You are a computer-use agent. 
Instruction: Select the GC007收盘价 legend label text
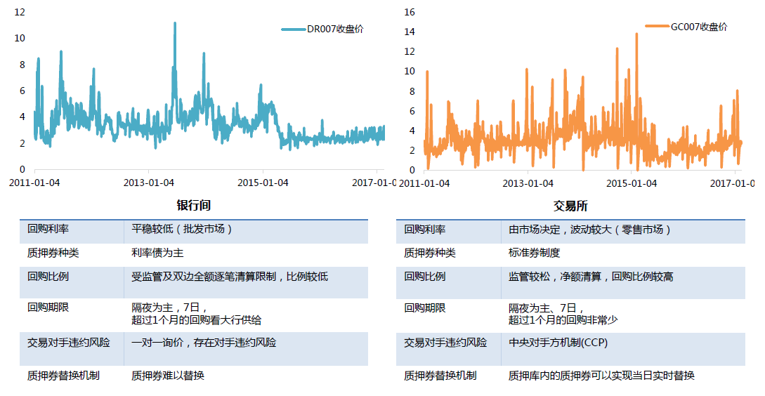click(x=699, y=27)
